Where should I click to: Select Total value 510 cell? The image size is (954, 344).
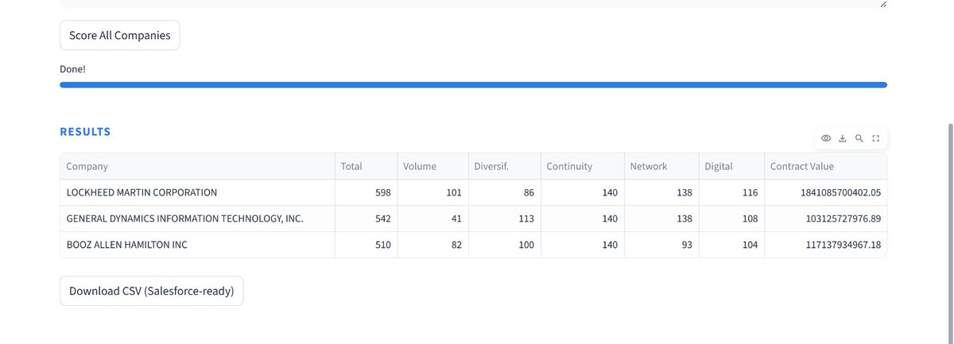coord(366,245)
